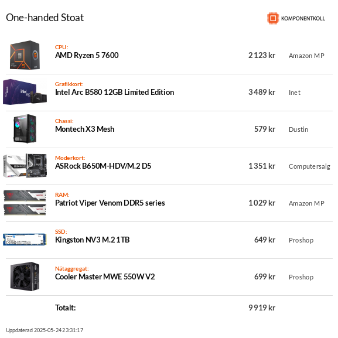Open the ASRock B650M-HDV/M.2 D5 link

(103, 166)
